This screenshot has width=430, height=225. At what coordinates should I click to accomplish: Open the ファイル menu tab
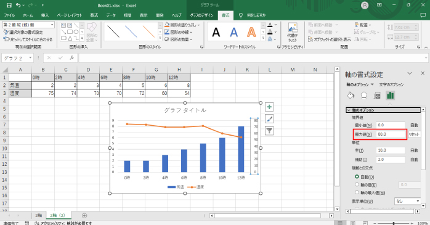[9, 15]
